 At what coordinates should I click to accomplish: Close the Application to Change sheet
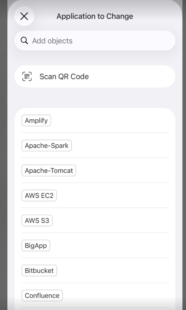click(x=24, y=16)
